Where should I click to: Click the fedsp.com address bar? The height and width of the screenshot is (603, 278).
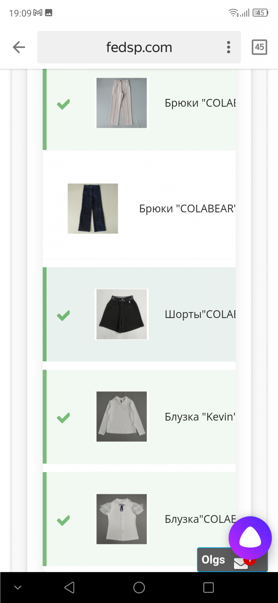(x=139, y=47)
